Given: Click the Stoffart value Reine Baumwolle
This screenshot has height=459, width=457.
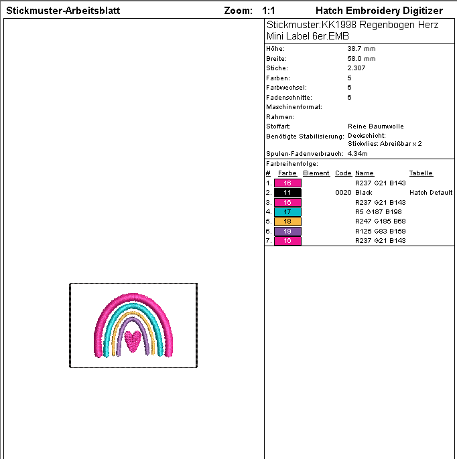Looking at the screenshot, I should click(x=375, y=126).
